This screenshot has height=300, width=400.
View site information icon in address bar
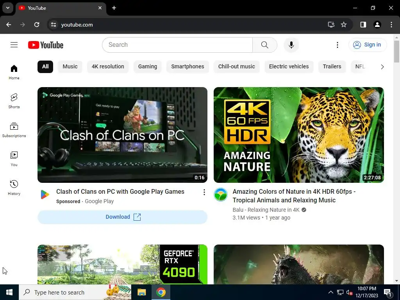[x=53, y=25]
